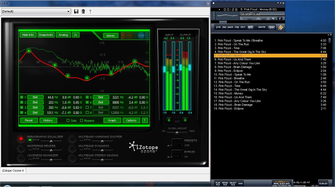Image resolution: width=335 pixels, height=187 pixels.
Task: Disable EQ band 4 checkbox
Action: coord(22,113)
